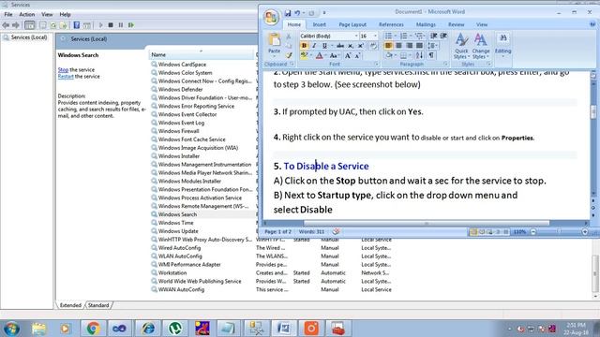Toggle Italic formatting in Word
The height and width of the screenshot is (337, 600).
pyautogui.click(x=314, y=46)
